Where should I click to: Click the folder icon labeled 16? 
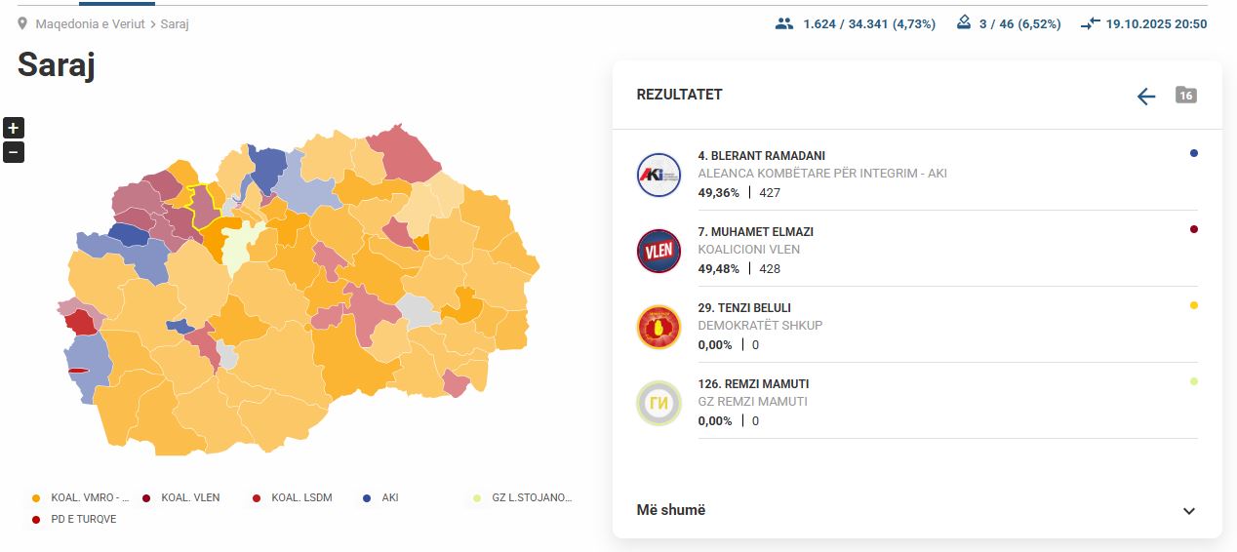click(1185, 95)
